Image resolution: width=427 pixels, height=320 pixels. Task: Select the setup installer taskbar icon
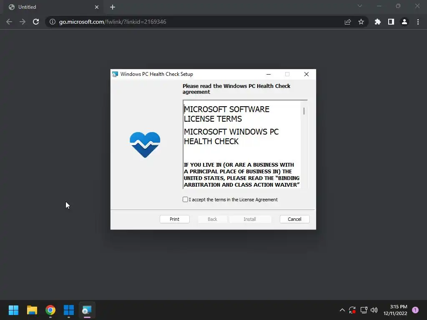[x=87, y=310]
